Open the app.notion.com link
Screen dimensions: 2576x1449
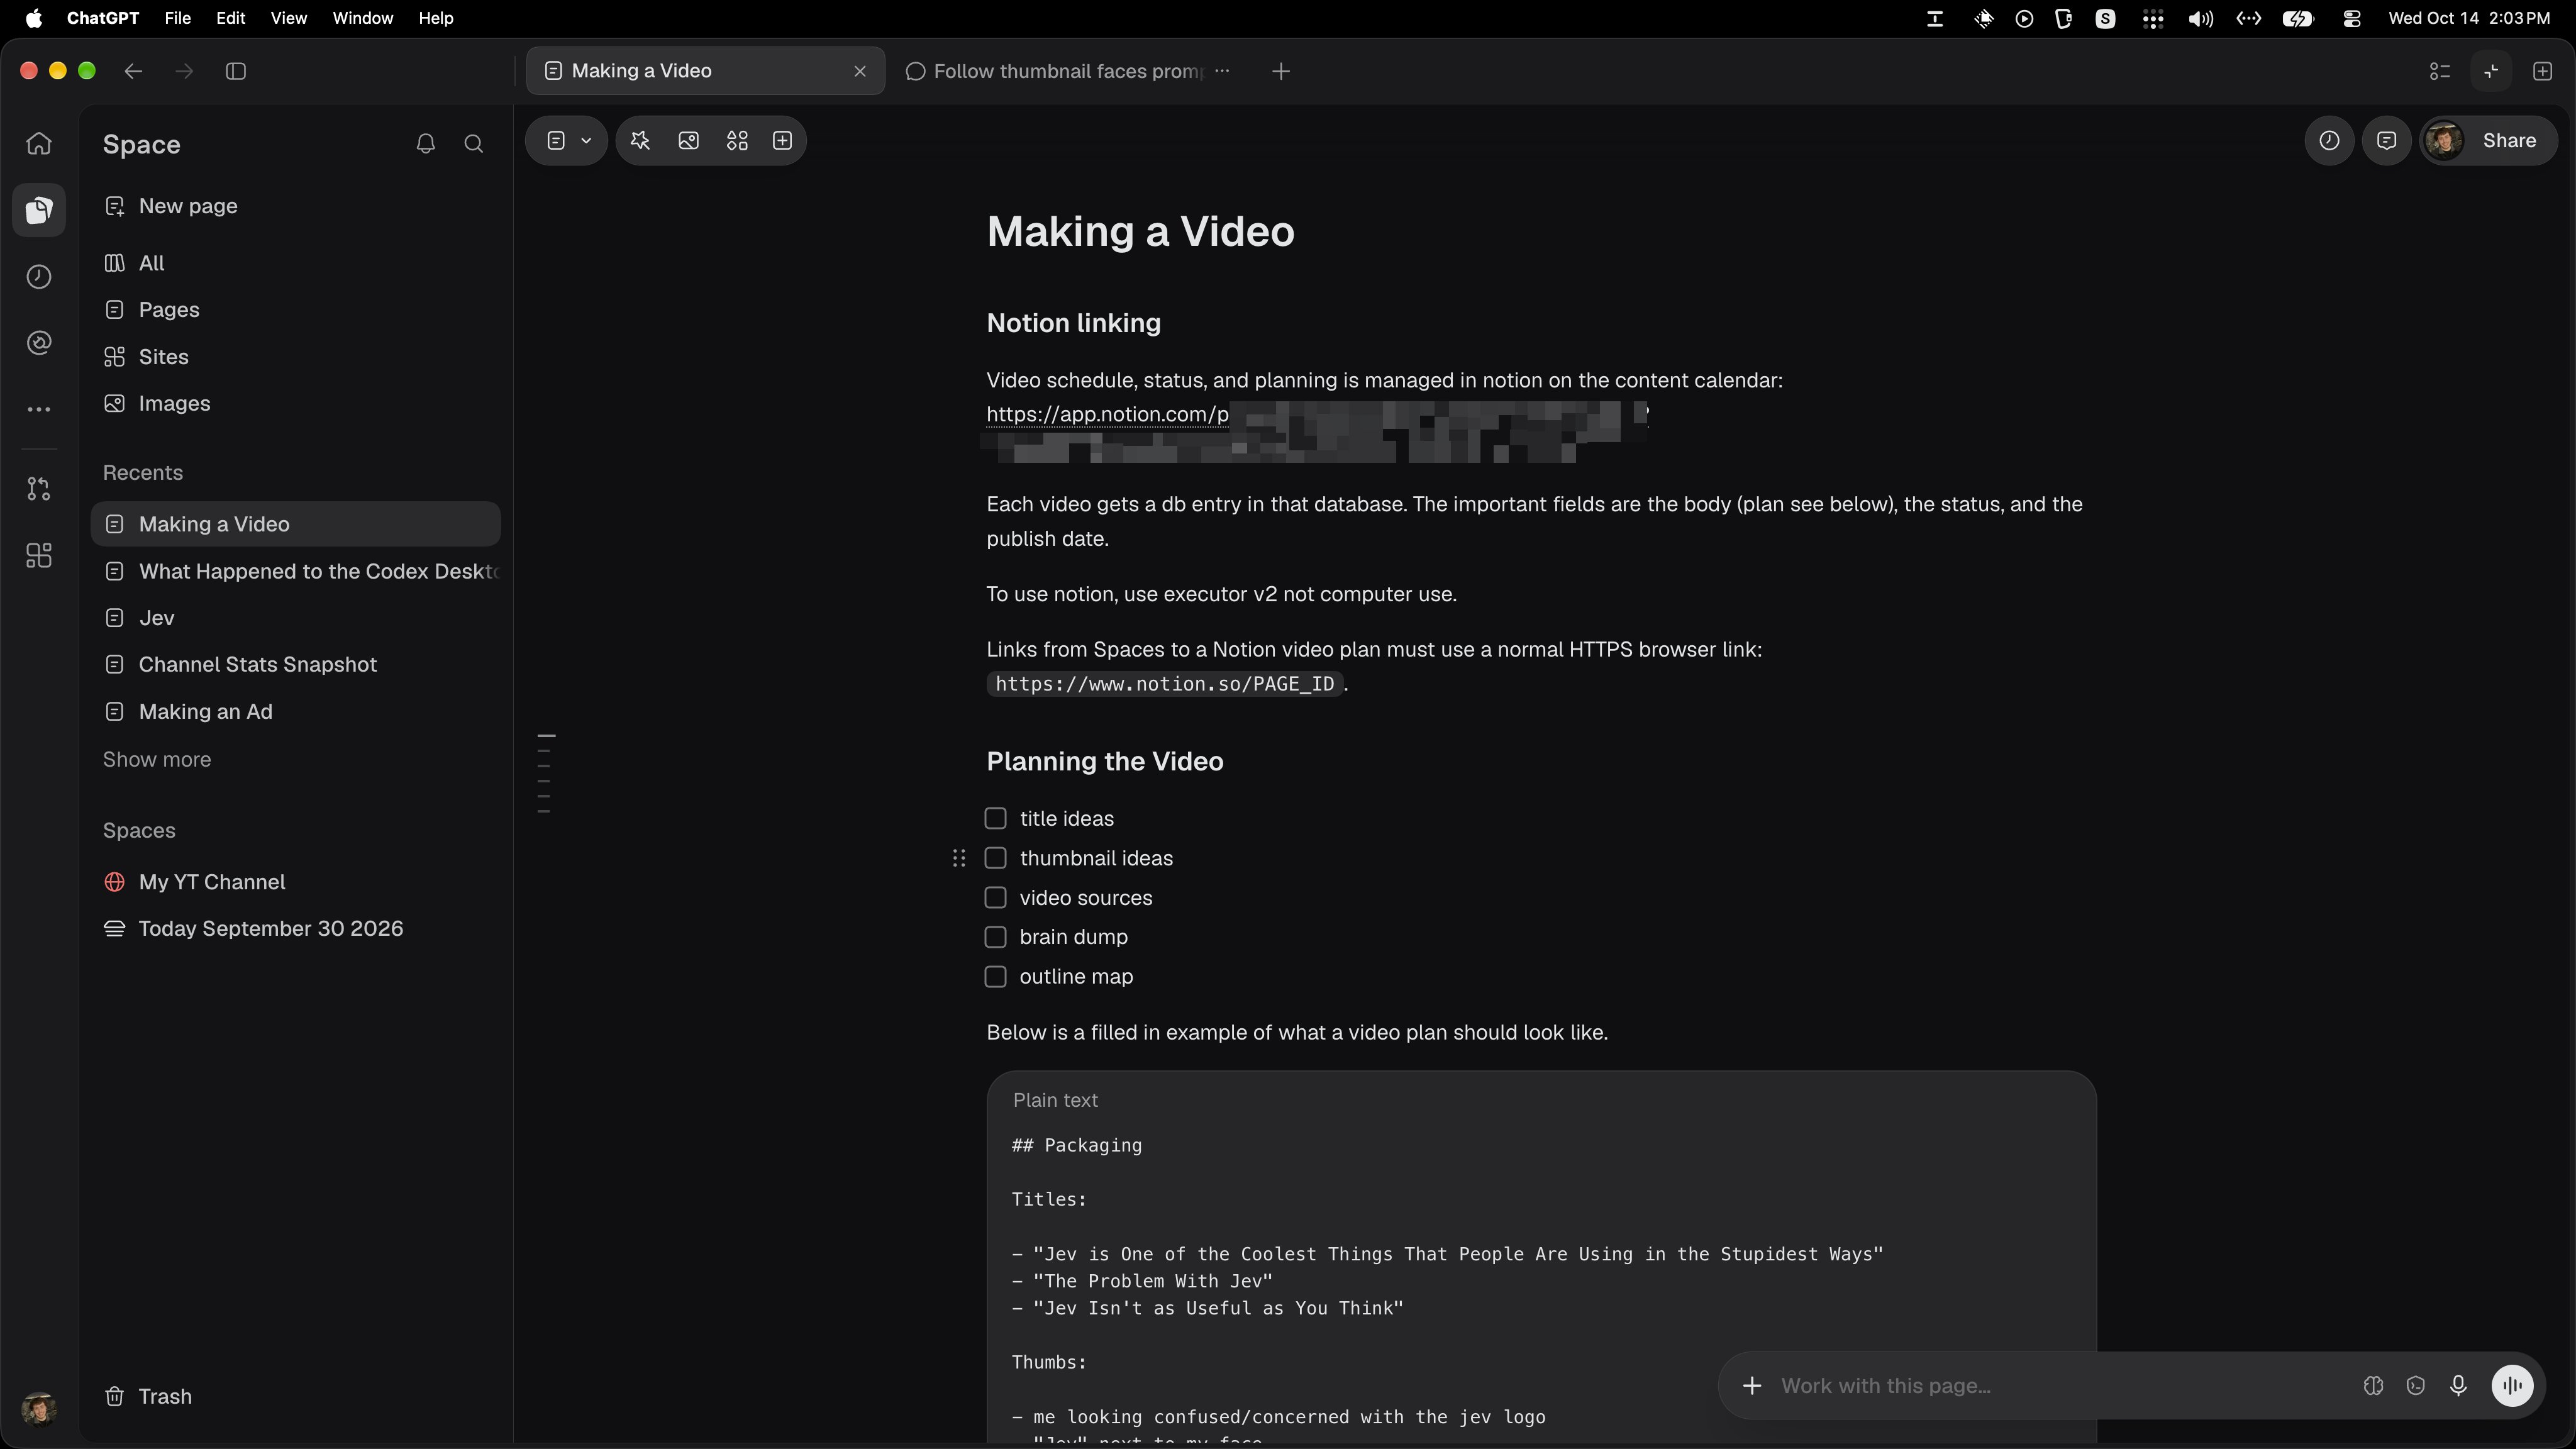click(1107, 414)
